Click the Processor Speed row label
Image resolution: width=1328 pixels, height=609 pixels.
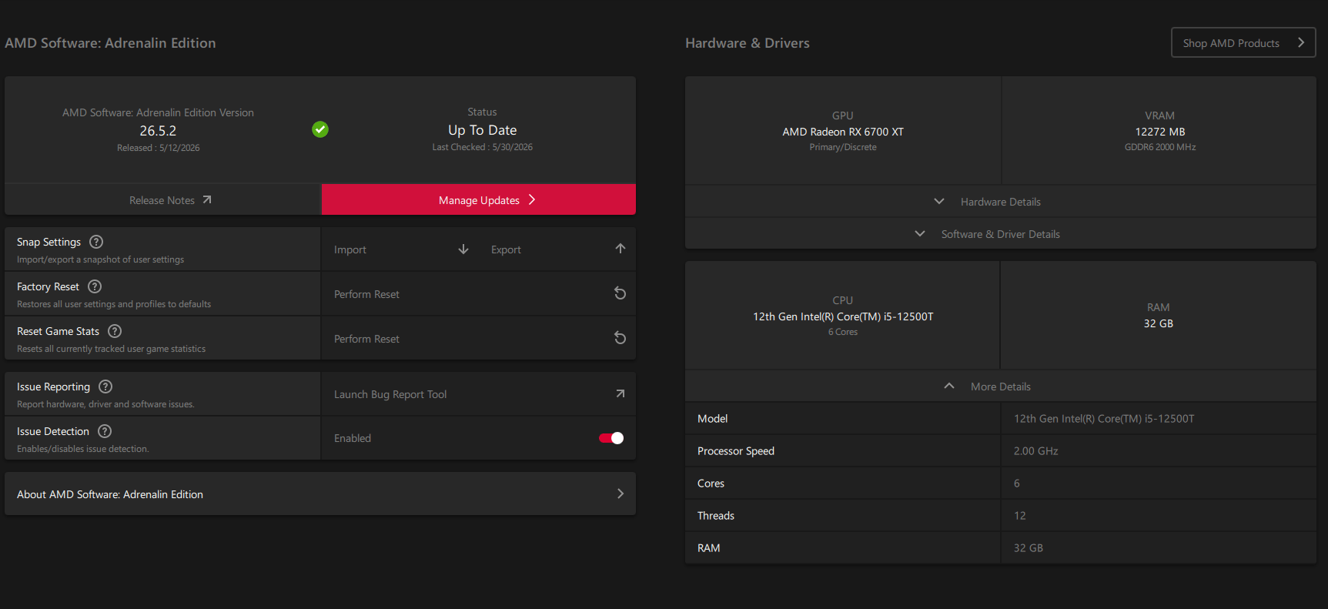pyautogui.click(x=735, y=451)
